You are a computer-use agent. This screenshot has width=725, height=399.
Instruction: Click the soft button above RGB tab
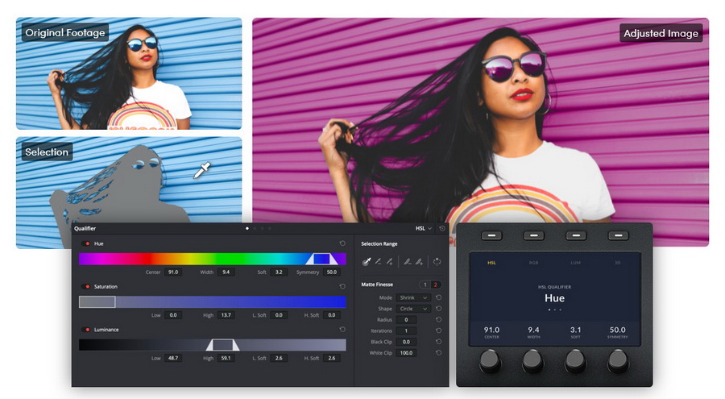[533, 235]
